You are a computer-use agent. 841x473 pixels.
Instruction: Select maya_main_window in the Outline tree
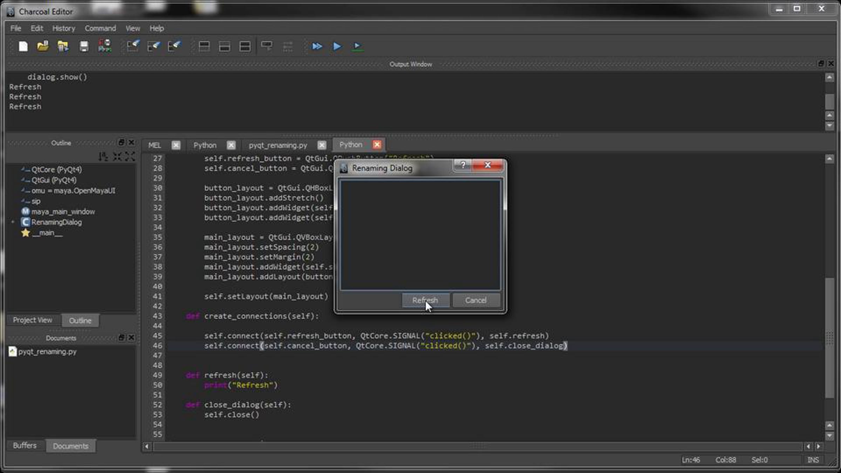coord(63,212)
